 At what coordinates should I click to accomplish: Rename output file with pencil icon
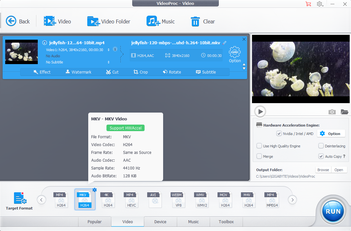pos(225,43)
